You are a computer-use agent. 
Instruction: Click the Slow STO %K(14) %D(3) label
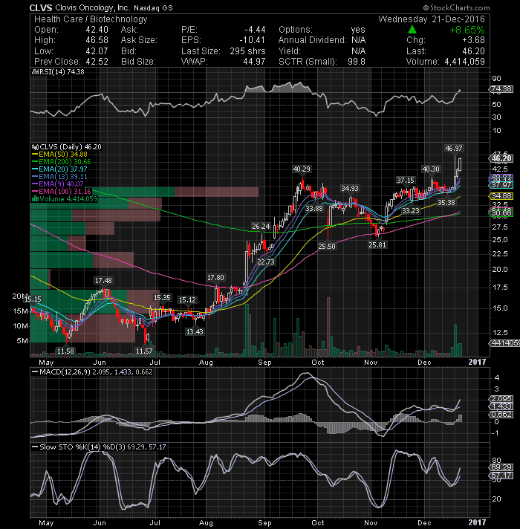click(x=82, y=447)
